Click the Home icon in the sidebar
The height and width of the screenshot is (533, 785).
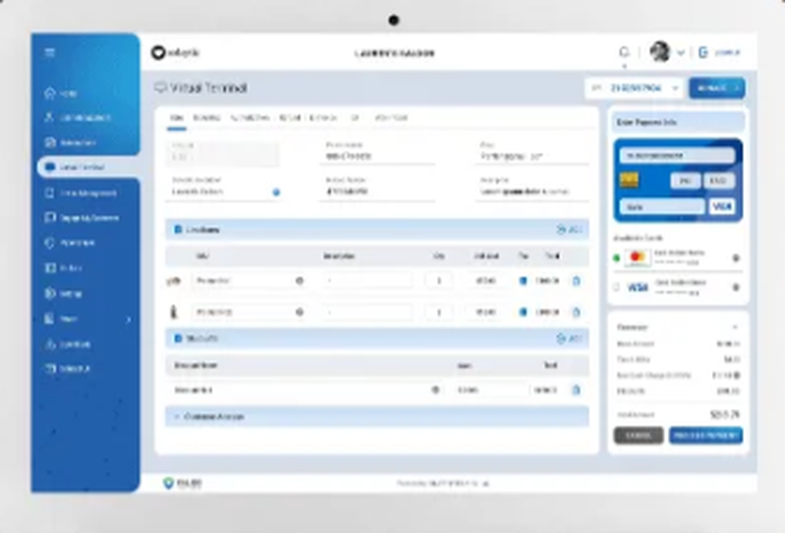[x=49, y=93]
